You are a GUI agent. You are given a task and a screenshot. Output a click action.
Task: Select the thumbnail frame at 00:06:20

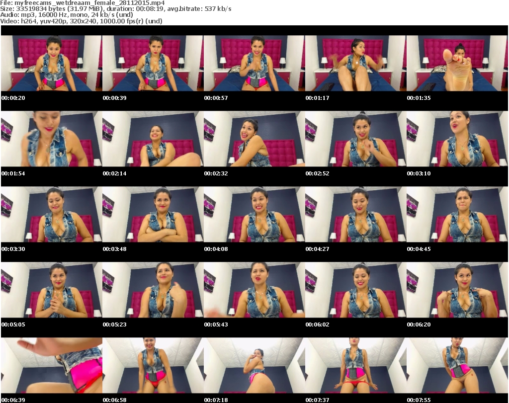tap(457, 290)
